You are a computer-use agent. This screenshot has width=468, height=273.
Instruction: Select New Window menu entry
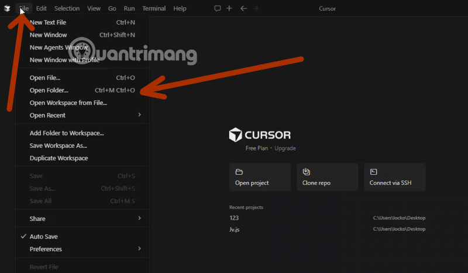tap(82, 35)
